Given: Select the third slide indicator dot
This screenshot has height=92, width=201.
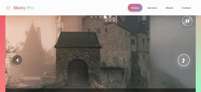Looking at the screenshot, I should click(100, 17).
